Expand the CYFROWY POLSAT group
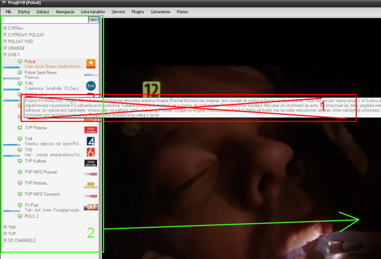 5,35
